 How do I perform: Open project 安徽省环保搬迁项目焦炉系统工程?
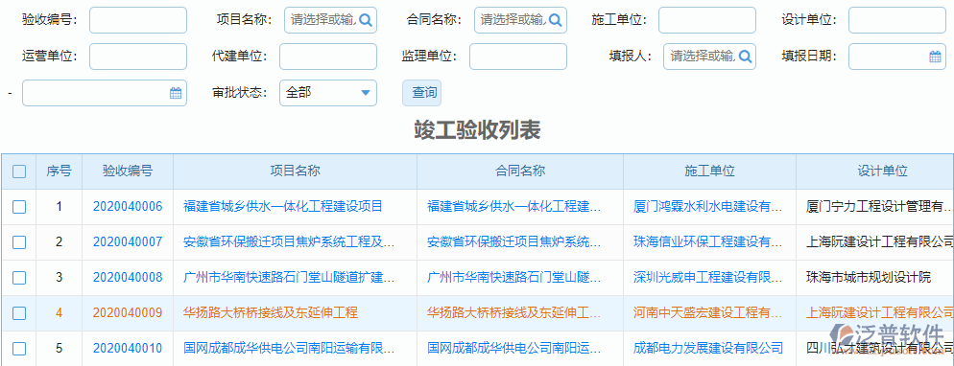click(x=289, y=242)
